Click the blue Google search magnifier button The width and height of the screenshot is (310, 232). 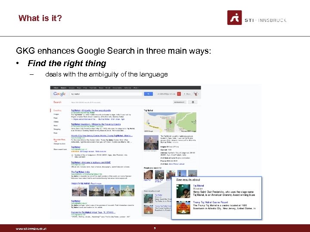click(x=148, y=94)
